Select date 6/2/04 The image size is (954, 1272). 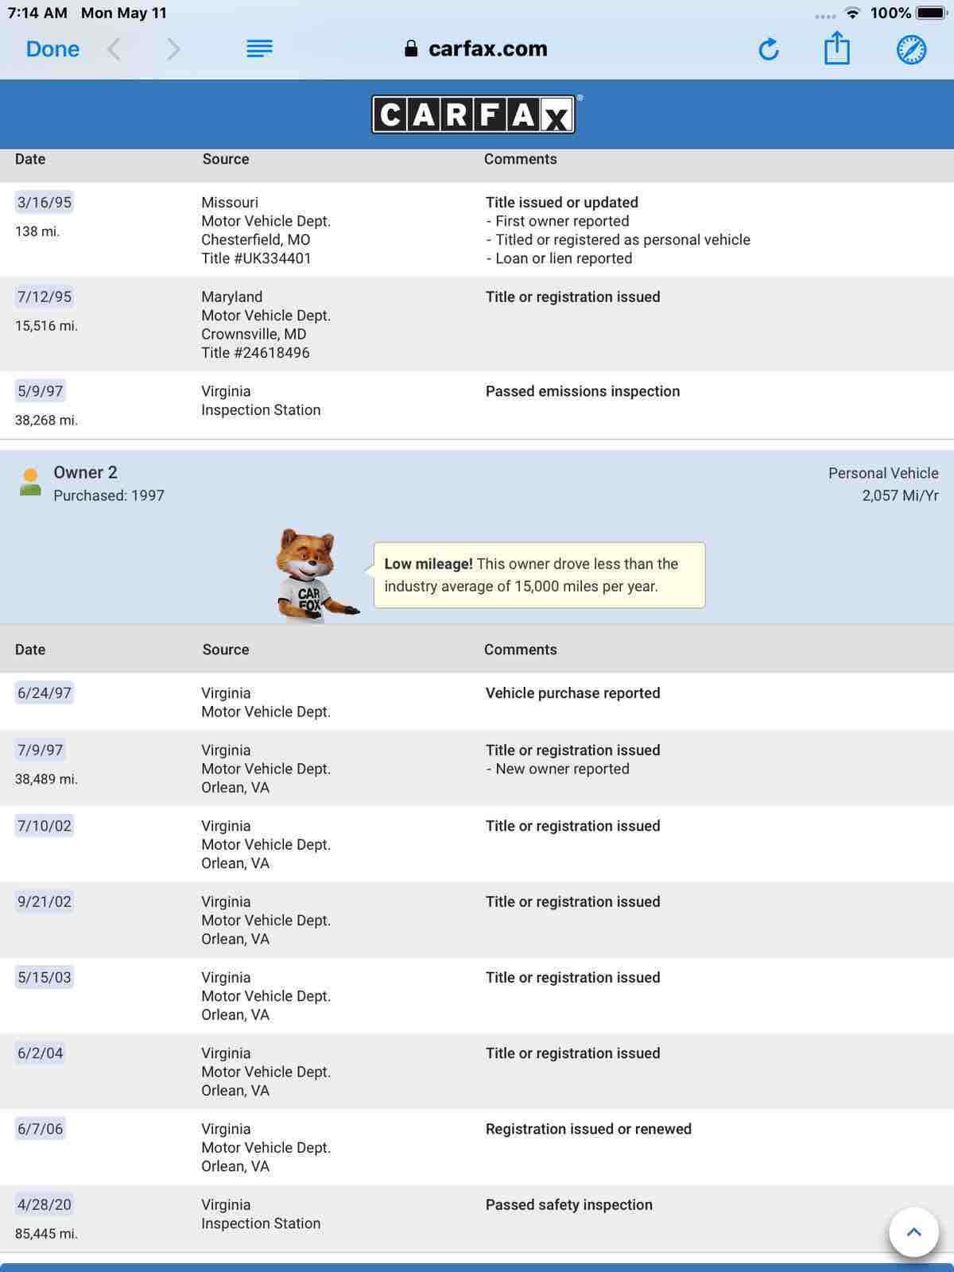[x=40, y=1053]
